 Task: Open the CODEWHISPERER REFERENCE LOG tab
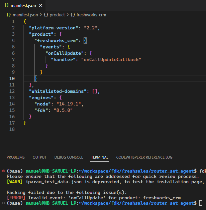pos(144,157)
